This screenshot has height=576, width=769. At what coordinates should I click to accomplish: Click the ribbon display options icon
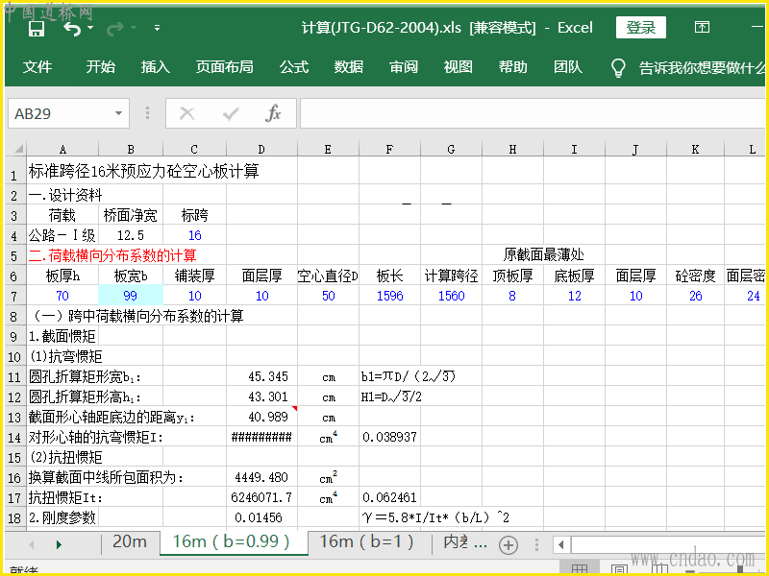702,27
